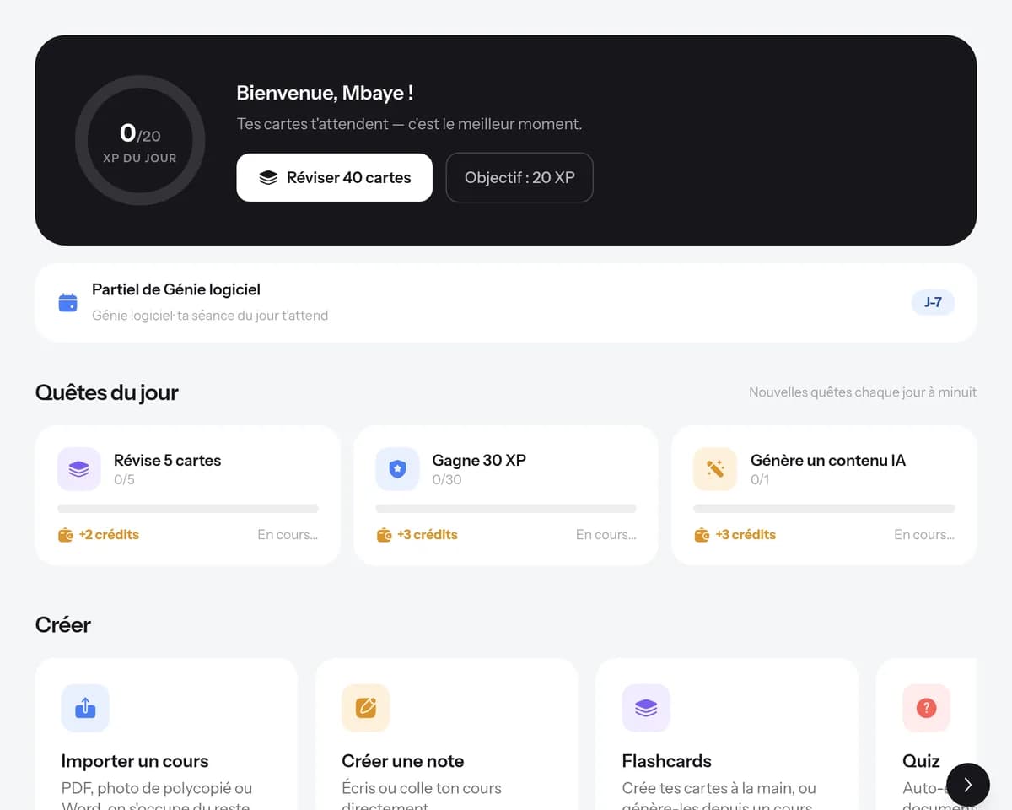Click the XP du jour circular progress ring

pos(140,140)
